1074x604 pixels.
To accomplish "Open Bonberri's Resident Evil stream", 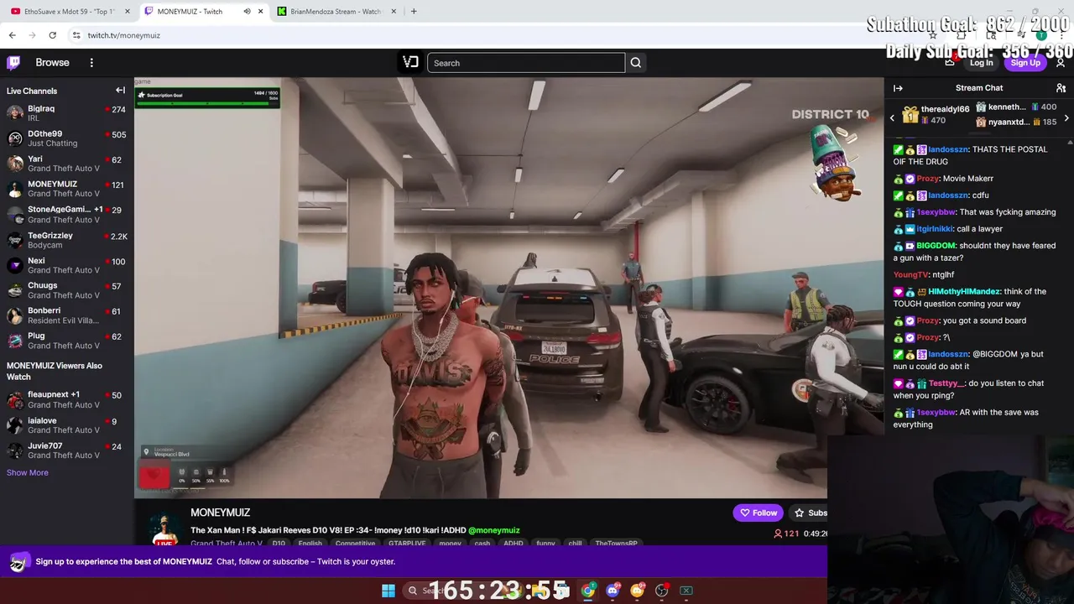I will pos(66,315).
